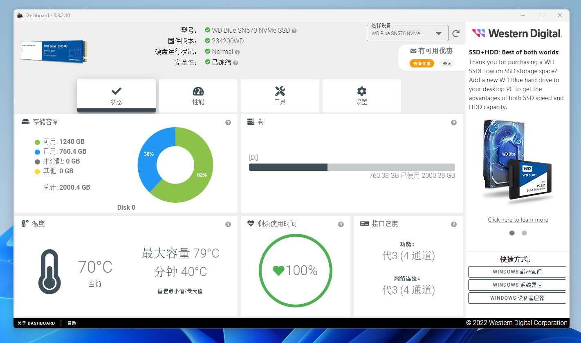This screenshot has height=343, width=581.
Task: Click 760.38 GB 已使用 2000.38 GB text
Action: (x=412, y=175)
